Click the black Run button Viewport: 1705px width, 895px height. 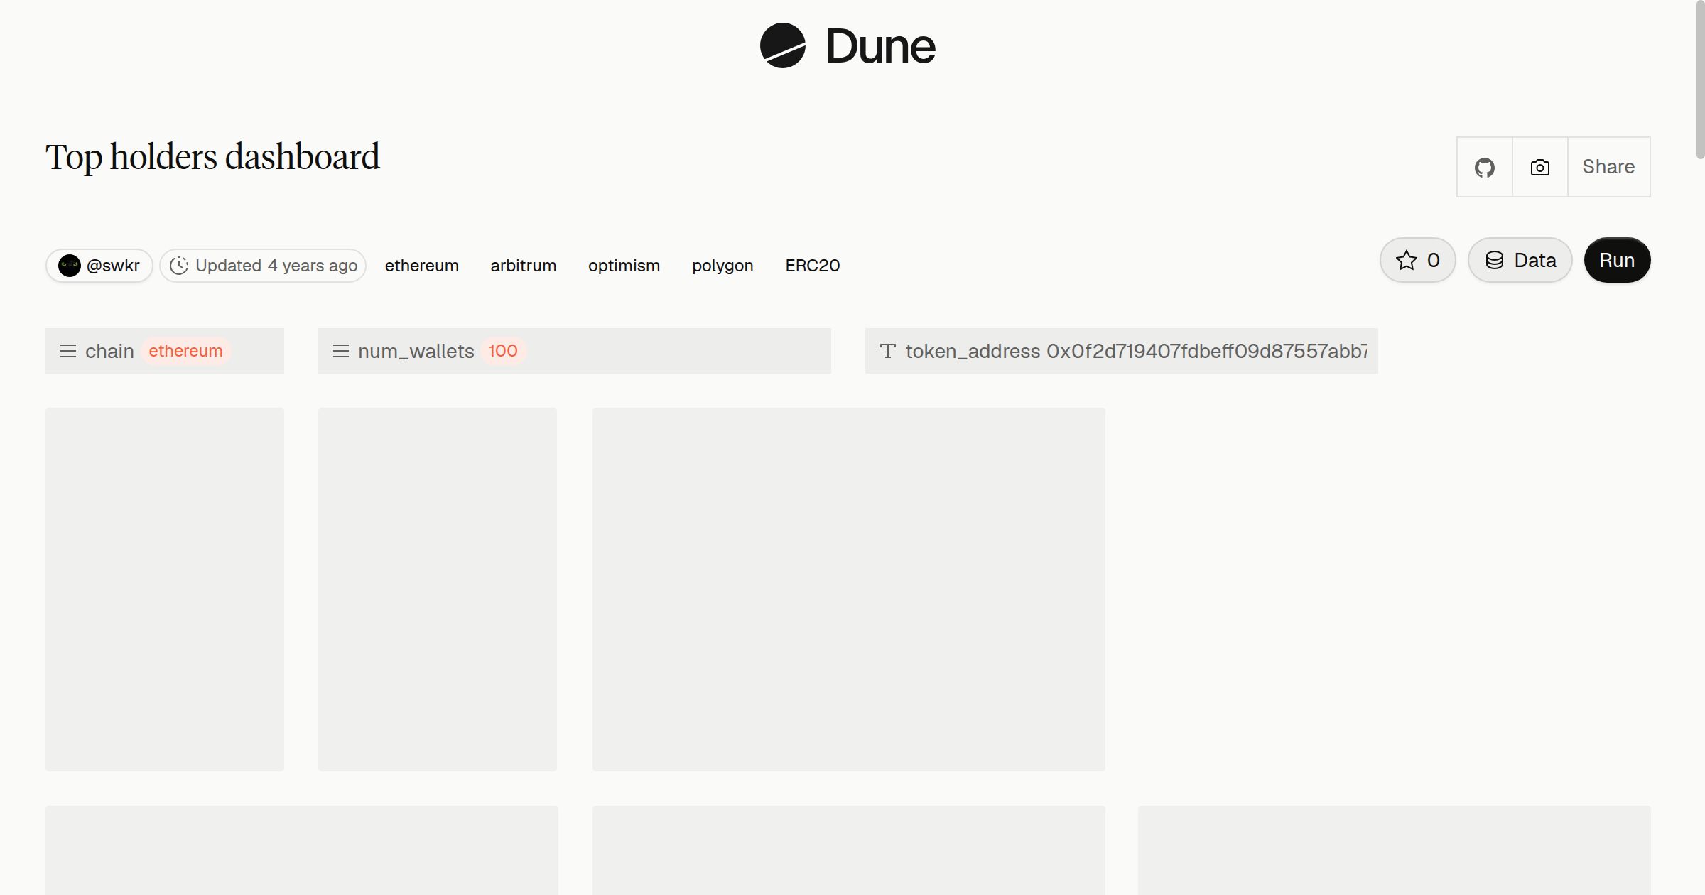1617,260
